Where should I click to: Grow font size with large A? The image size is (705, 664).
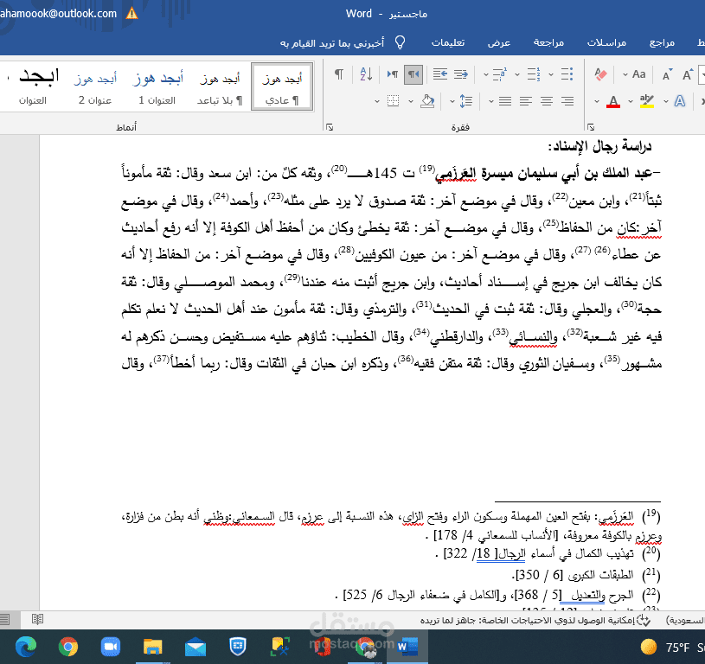tap(688, 74)
